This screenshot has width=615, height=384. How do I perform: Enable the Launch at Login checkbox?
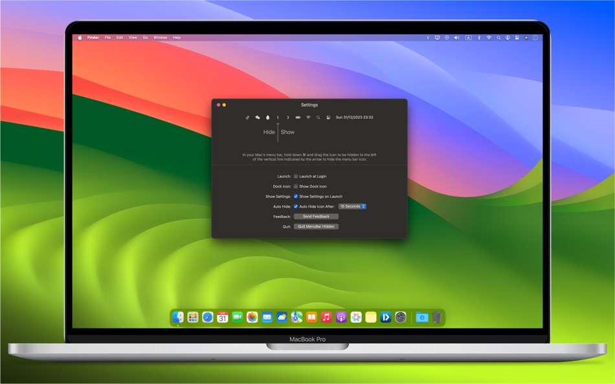[296, 176]
